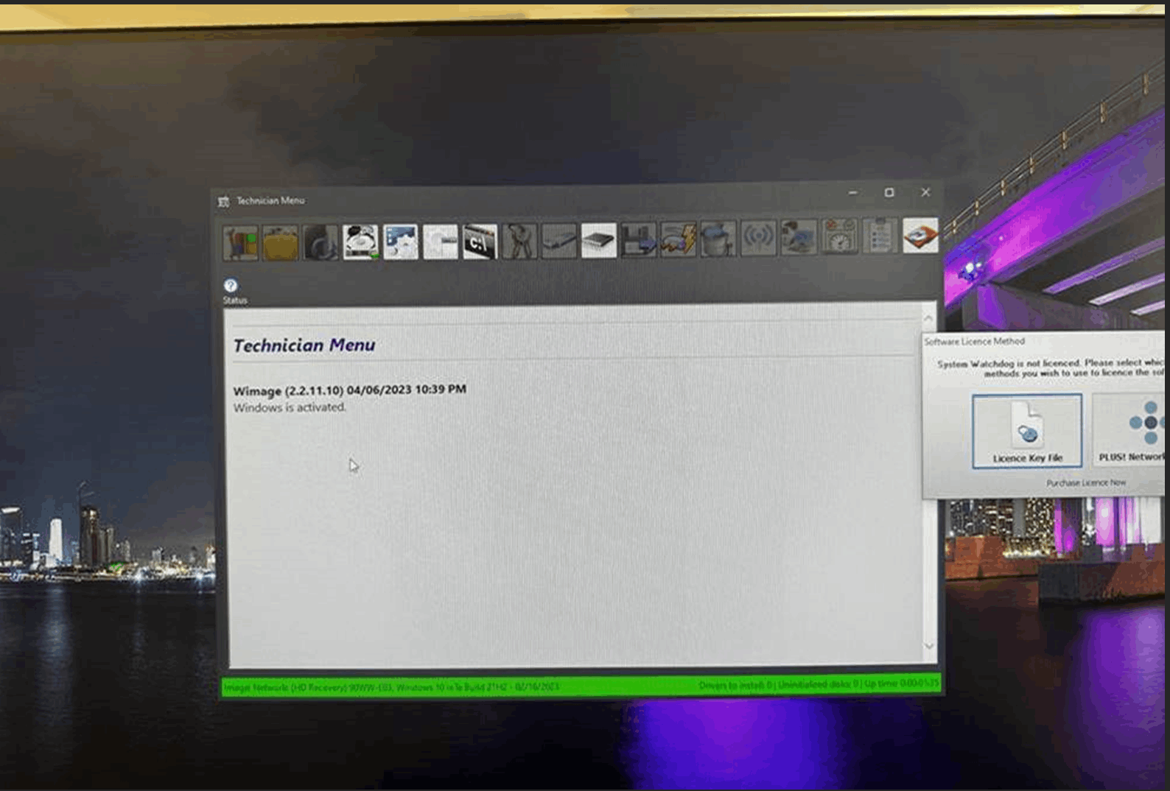The height and width of the screenshot is (791, 1170).
Task: Click the 'Wimage (2.2.11.10)' version line
Action: pyautogui.click(x=350, y=390)
